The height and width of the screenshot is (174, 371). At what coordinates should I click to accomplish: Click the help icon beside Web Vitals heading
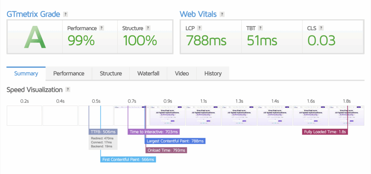222,14
